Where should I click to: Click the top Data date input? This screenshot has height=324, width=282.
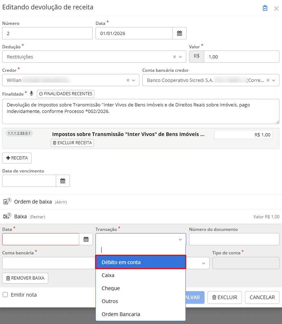[134, 33]
